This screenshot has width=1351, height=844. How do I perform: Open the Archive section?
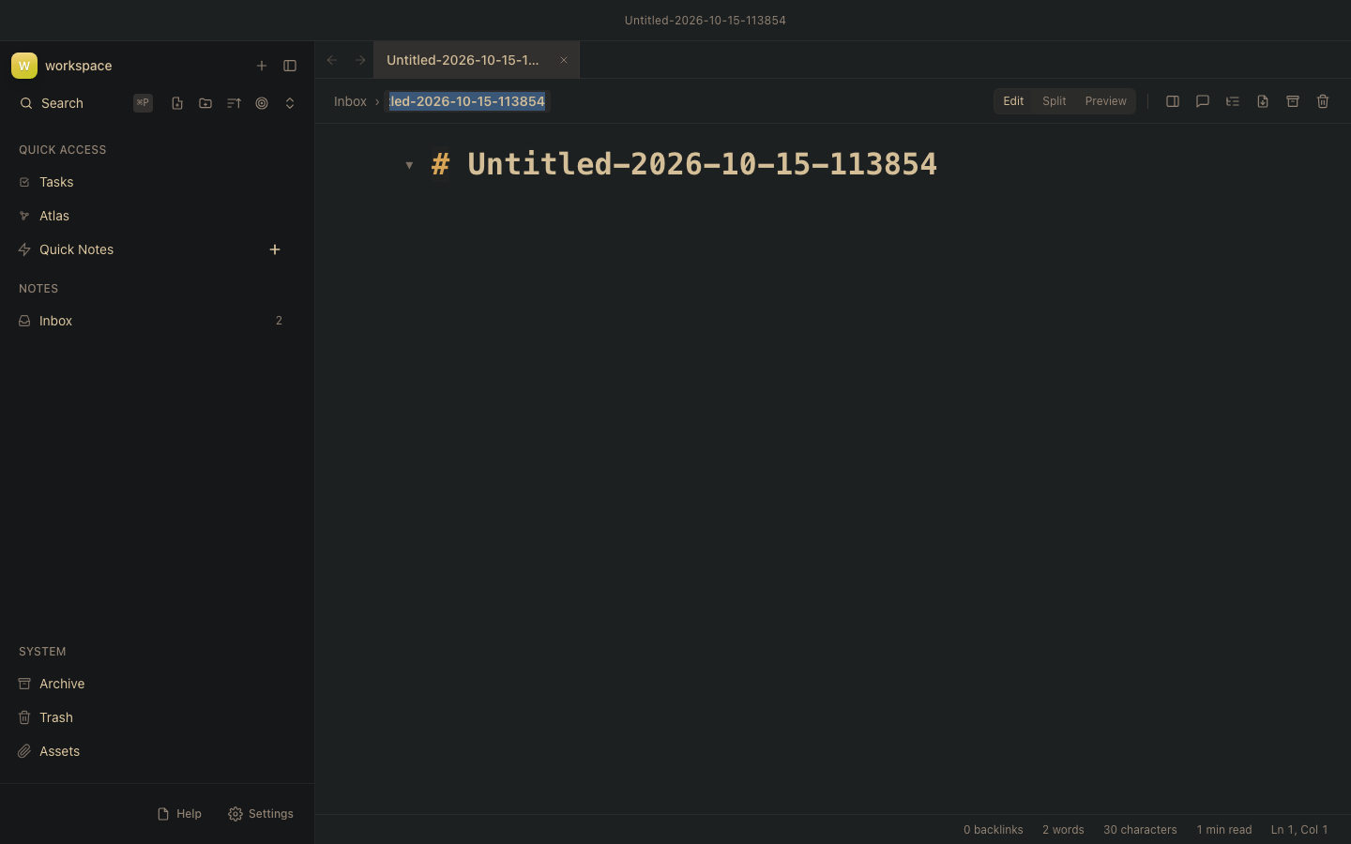point(157,684)
